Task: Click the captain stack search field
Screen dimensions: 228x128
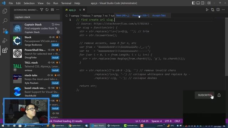Action: pyautogui.click(x=37, y=17)
